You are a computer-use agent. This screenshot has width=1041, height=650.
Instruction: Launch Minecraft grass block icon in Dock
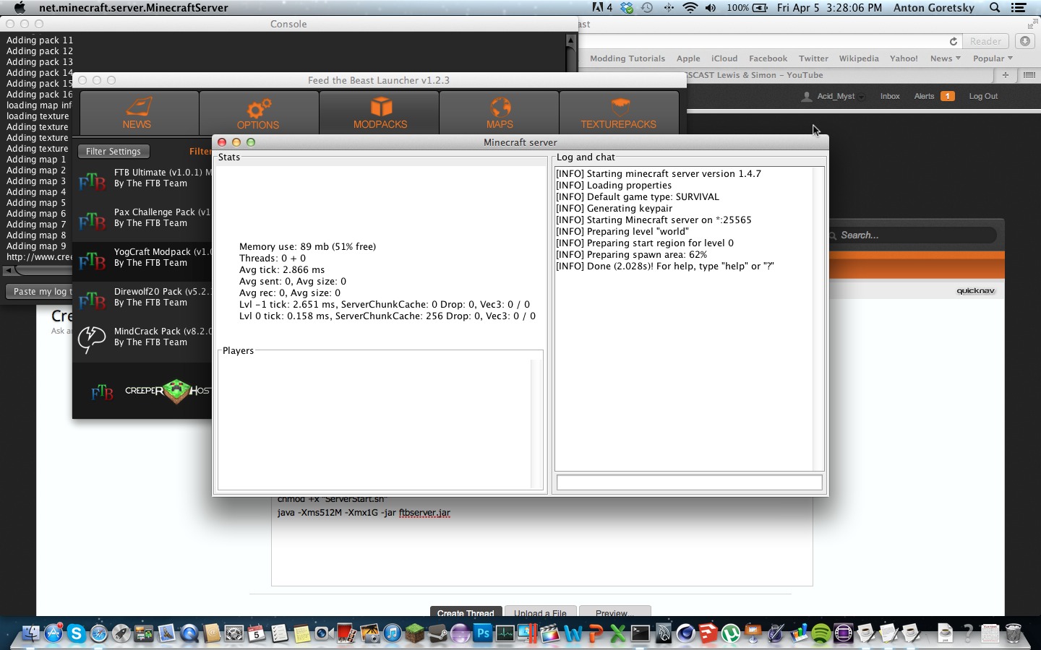tap(415, 633)
